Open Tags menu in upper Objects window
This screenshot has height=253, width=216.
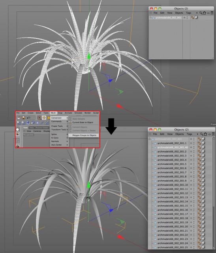click(188, 13)
